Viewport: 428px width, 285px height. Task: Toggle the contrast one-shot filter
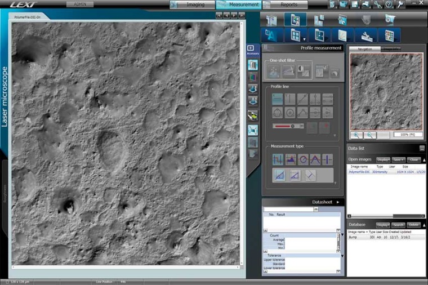coord(304,71)
